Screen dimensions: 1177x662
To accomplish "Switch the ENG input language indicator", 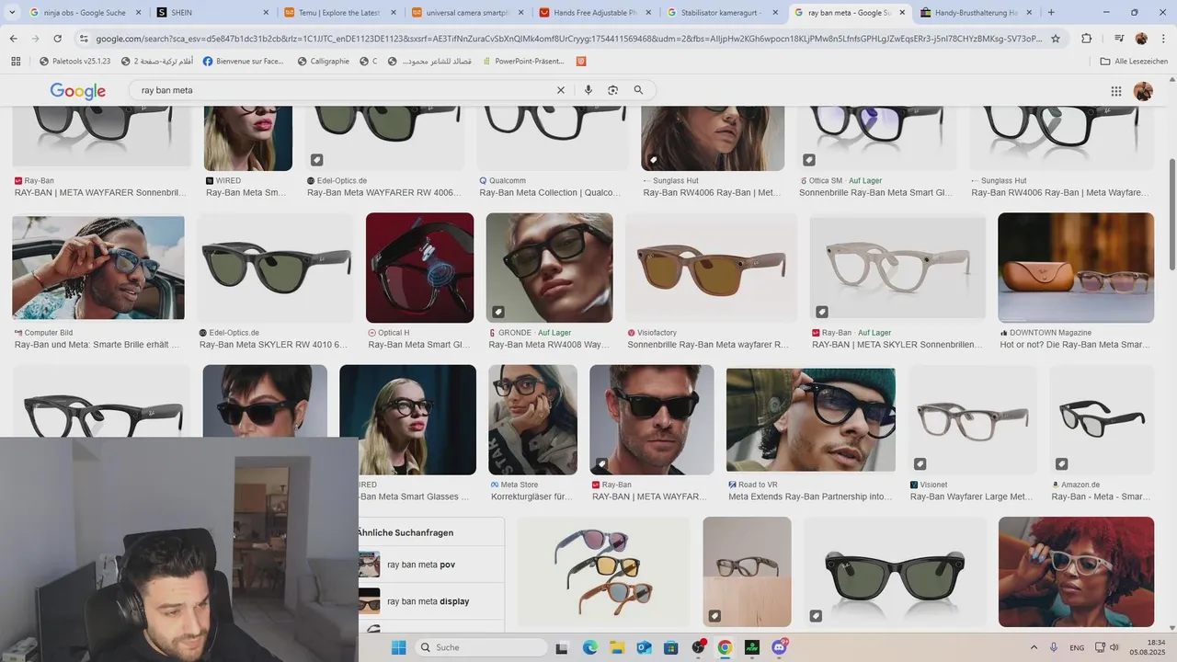I will pyautogui.click(x=1077, y=647).
